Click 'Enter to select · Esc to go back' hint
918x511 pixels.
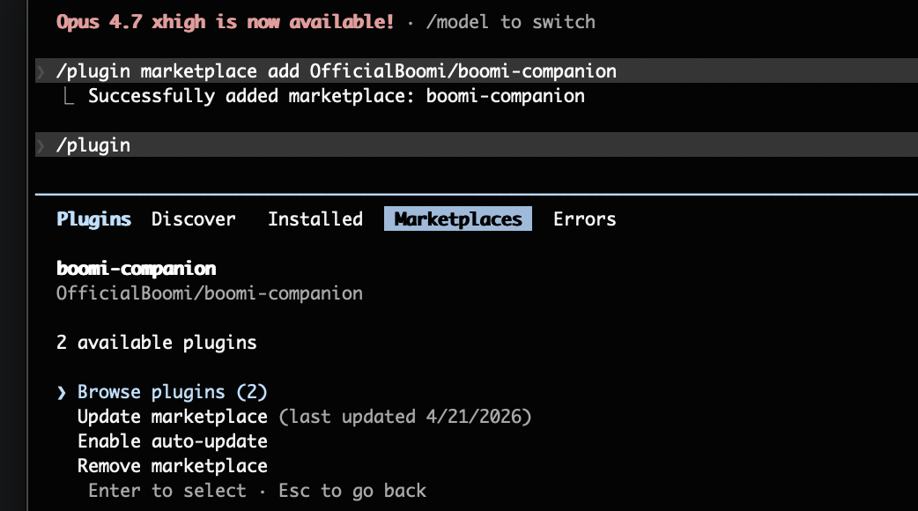click(x=257, y=491)
